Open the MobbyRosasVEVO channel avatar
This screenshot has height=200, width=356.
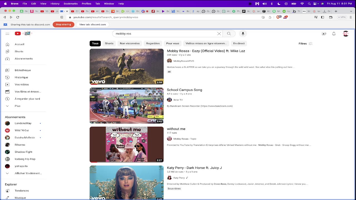[169, 61]
